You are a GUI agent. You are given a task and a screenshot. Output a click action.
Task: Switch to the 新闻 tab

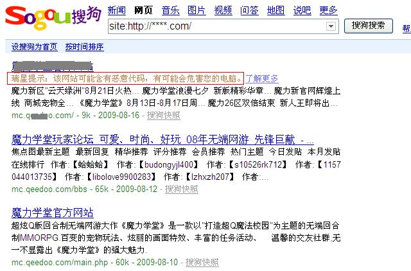click(x=116, y=10)
